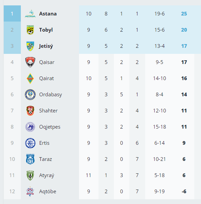201x204 pixels.
Task: Click the Atyraý green striped crest
Action: (x=30, y=175)
